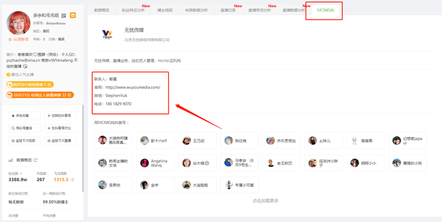Select the MCN机构 tab
Image resolution: width=442 pixels, height=222 pixels.
pos(325,10)
